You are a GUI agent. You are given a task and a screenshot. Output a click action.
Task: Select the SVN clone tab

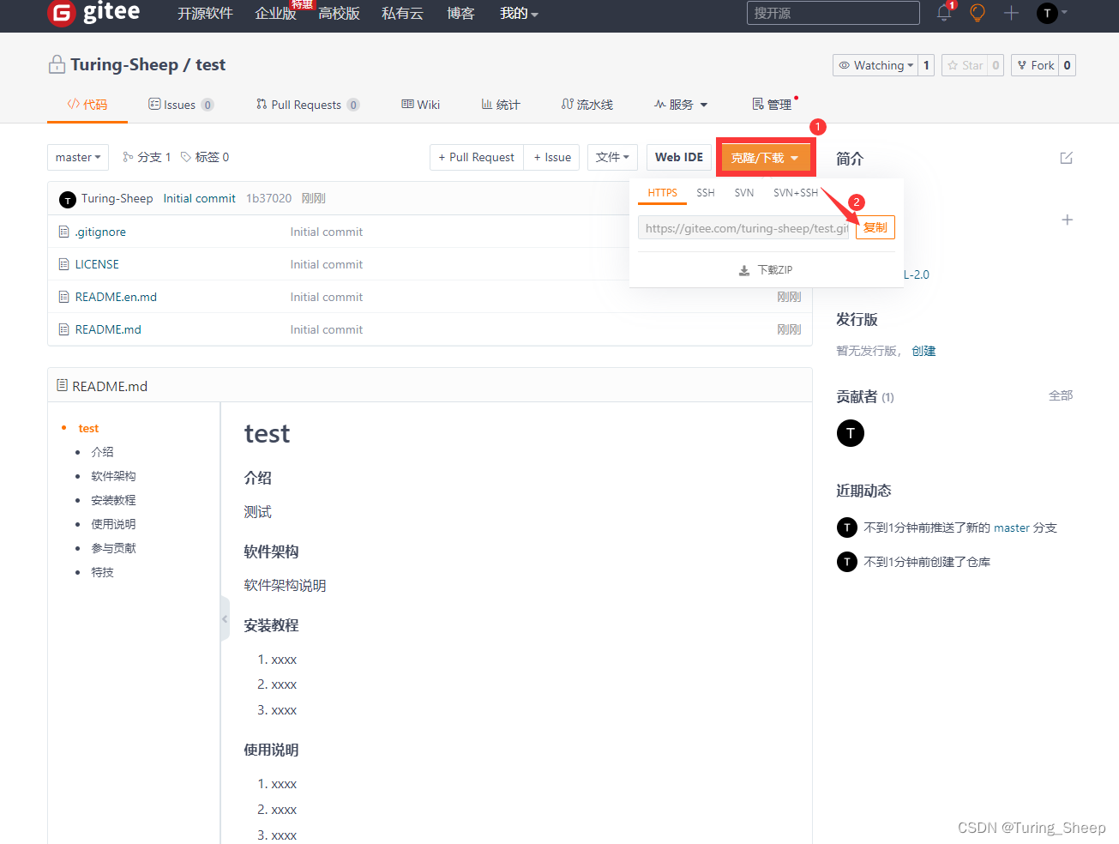click(744, 193)
